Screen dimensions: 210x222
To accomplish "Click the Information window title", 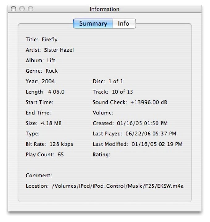I will [x=104, y=9].
